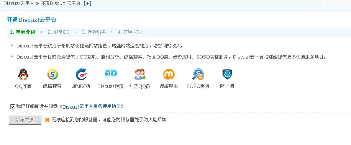351x145 pixels.
Task: Uncheck the 我已仔细阅读并同意 checkbox
Action: pos(13,106)
